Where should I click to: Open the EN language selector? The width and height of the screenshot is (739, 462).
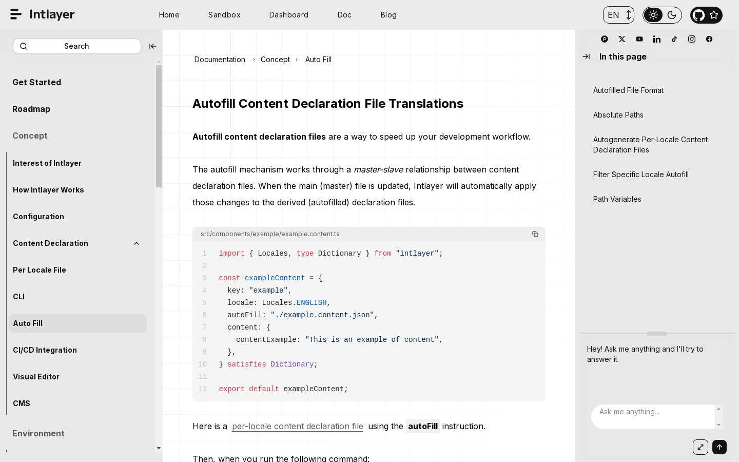click(x=618, y=15)
